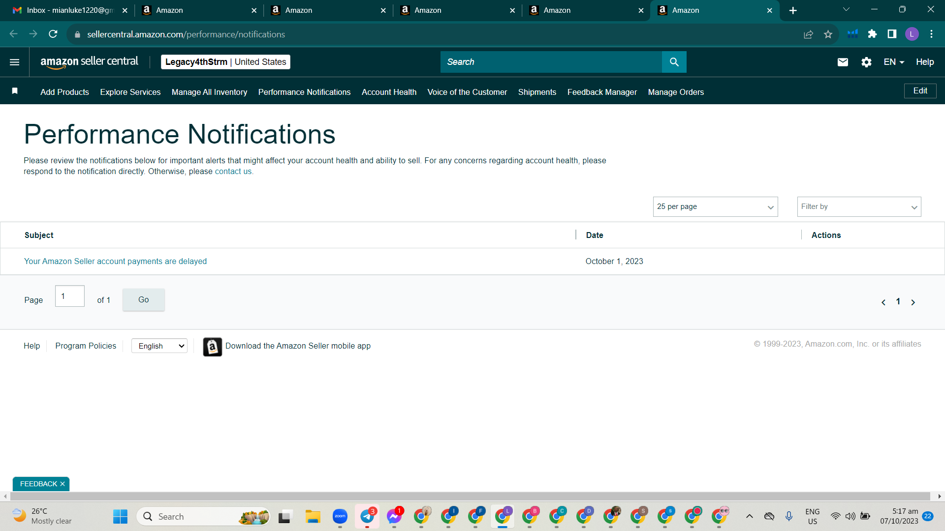Open Zoom from the taskbar
Viewport: 945px width, 531px height.
pos(340,517)
